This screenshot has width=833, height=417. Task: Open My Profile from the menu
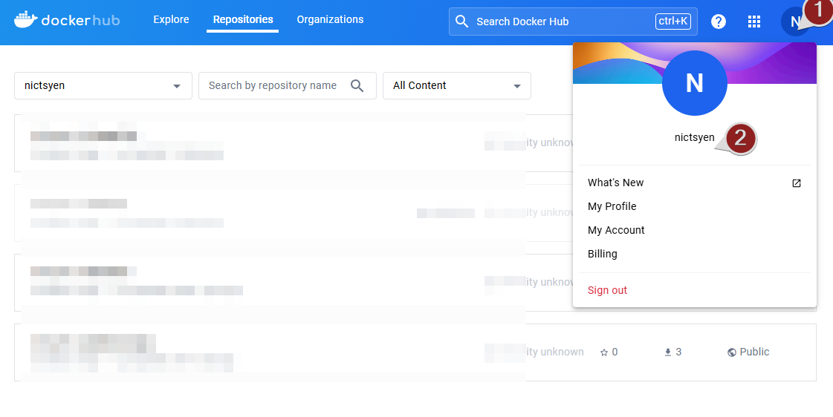612,206
